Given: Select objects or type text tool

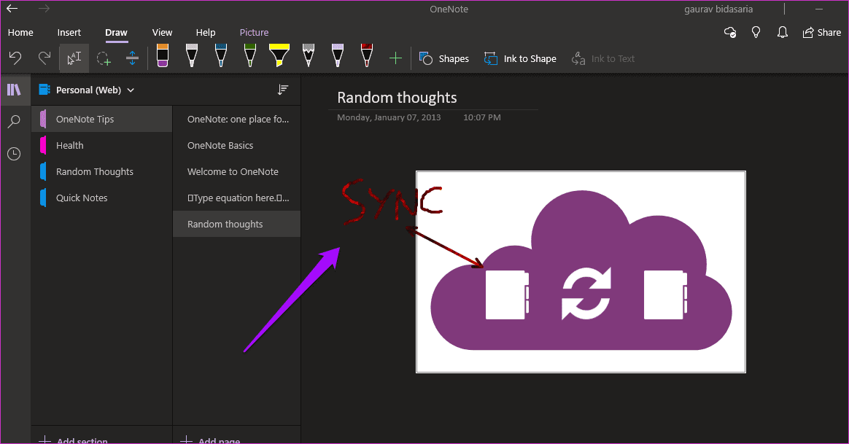Looking at the screenshot, I should point(74,58).
